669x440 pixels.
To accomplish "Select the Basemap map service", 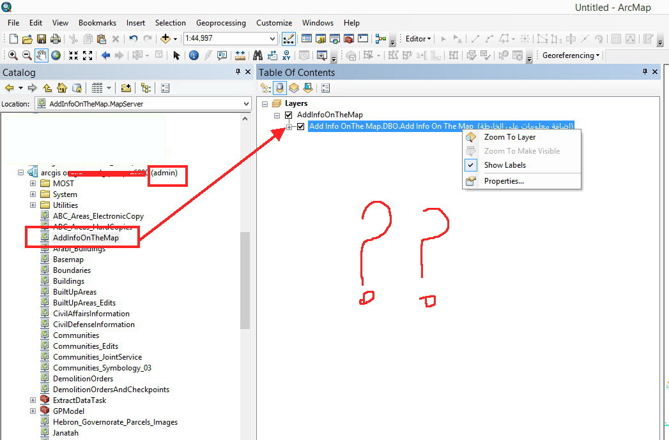I will coord(68,260).
